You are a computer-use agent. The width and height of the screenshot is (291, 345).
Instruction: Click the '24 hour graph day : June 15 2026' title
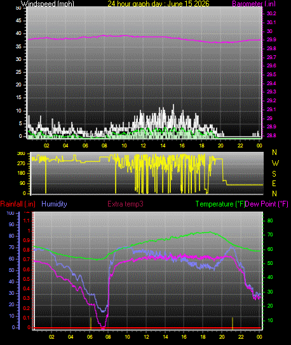pos(158,4)
